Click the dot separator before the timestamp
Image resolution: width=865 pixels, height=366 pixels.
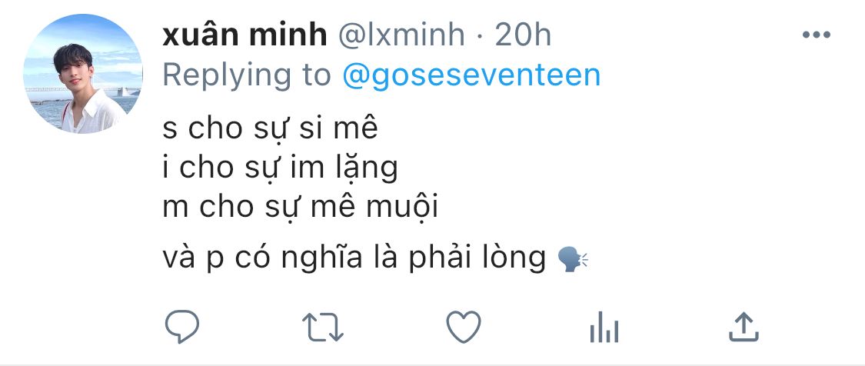[x=481, y=35]
